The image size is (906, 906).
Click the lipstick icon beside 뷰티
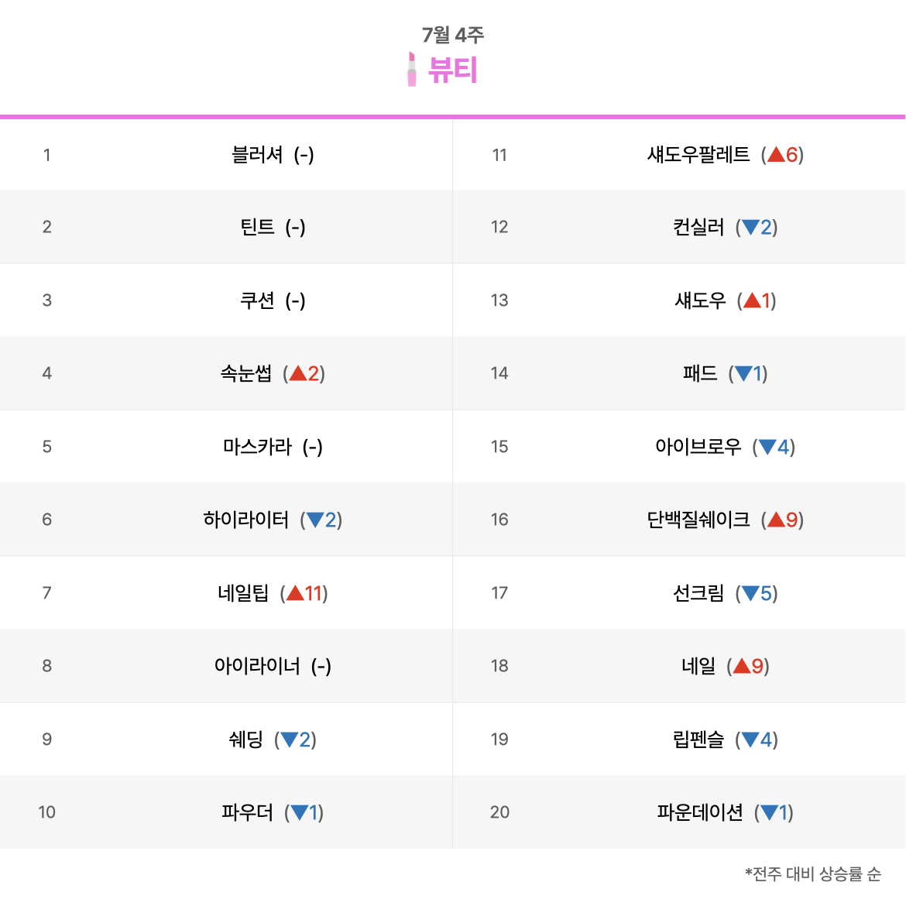(x=411, y=70)
